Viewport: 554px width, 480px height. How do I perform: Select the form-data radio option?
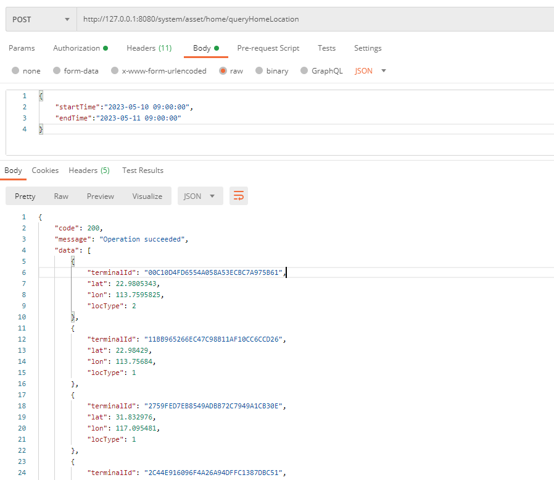57,71
